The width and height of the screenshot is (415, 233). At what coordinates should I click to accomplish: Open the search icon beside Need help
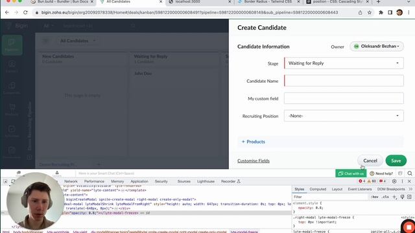coord(410,173)
